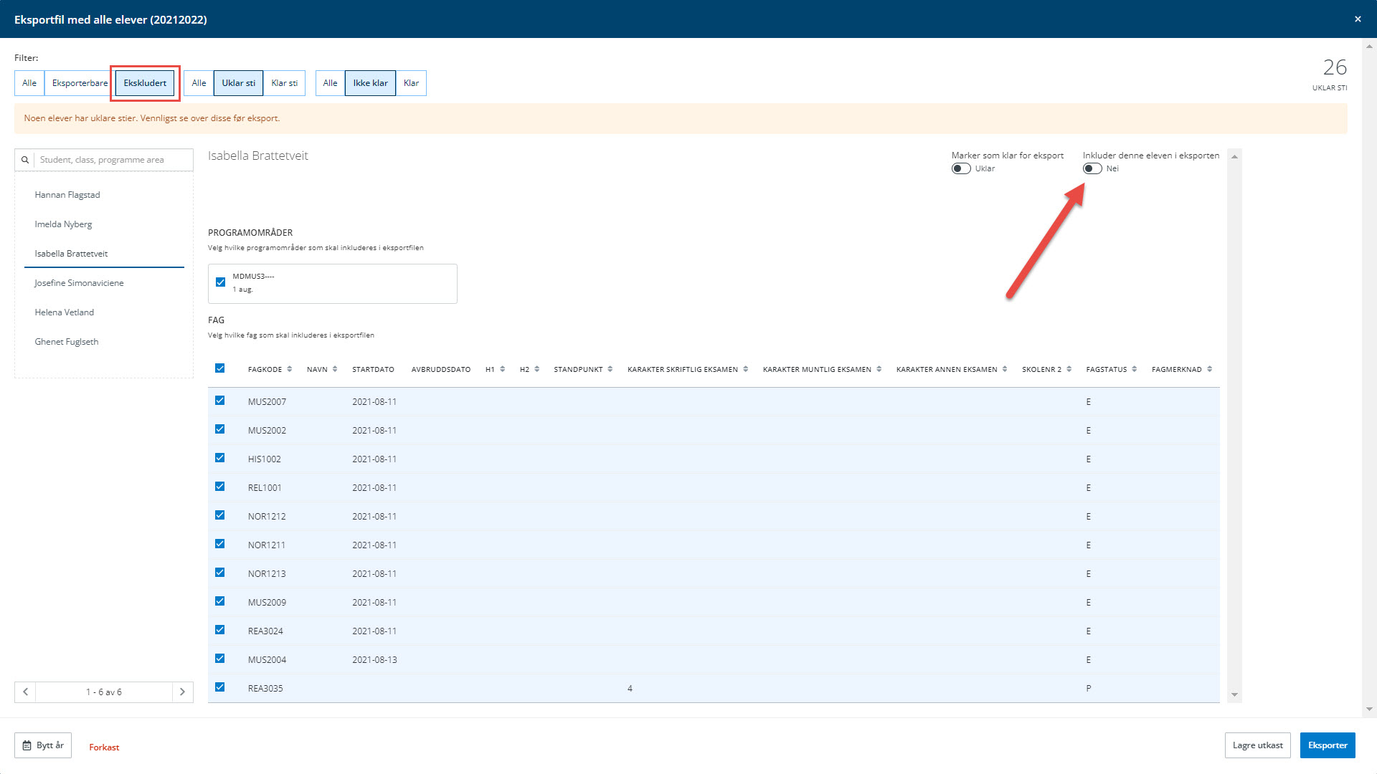Select the Ikke klar filter

(x=370, y=83)
